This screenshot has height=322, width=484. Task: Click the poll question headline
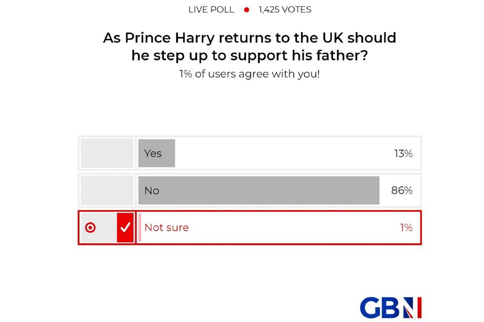[249, 46]
